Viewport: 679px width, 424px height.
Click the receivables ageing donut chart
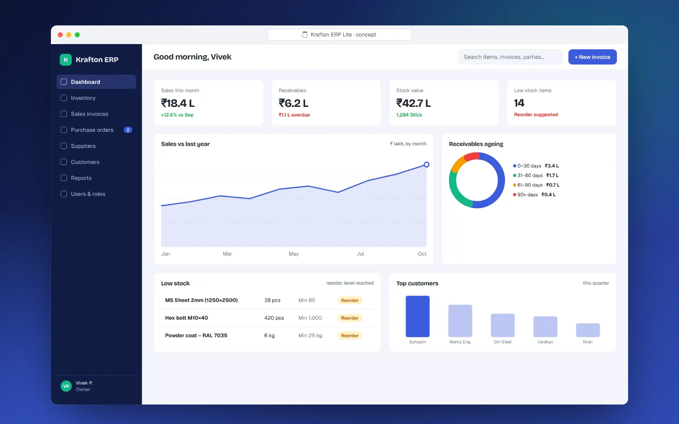click(477, 180)
